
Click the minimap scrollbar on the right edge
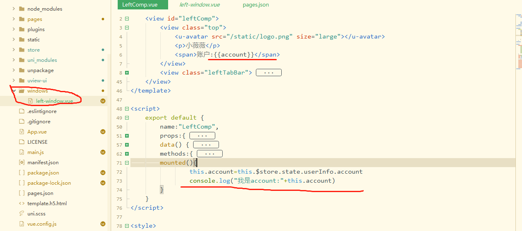click(x=519, y=41)
